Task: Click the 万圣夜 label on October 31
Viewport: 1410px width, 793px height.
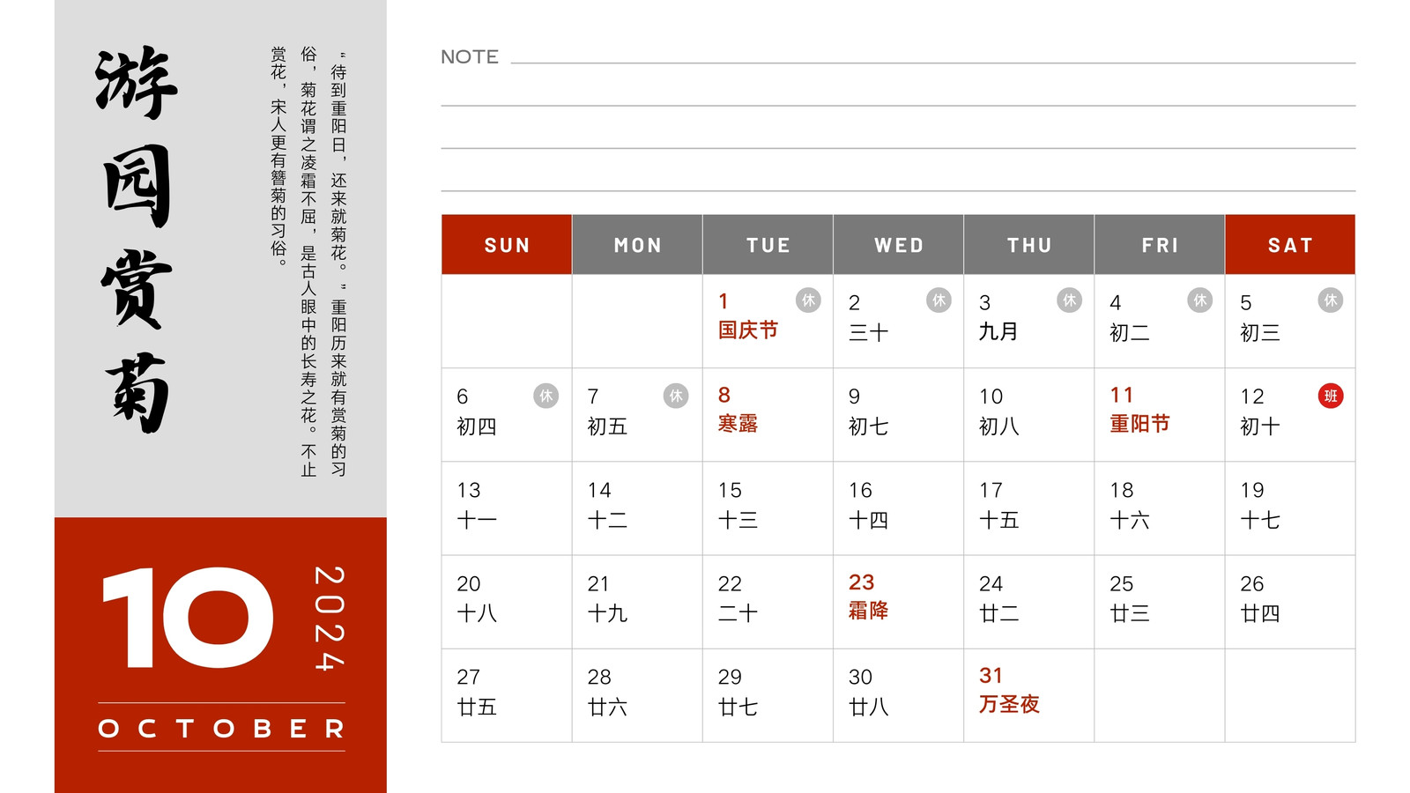Action: click(x=1009, y=704)
